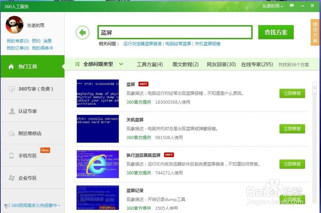The width and height of the screenshot is (321, 213).
Task: Click the 蓝屏 result title
Action: pyautogui.click(x=131, y=85)
